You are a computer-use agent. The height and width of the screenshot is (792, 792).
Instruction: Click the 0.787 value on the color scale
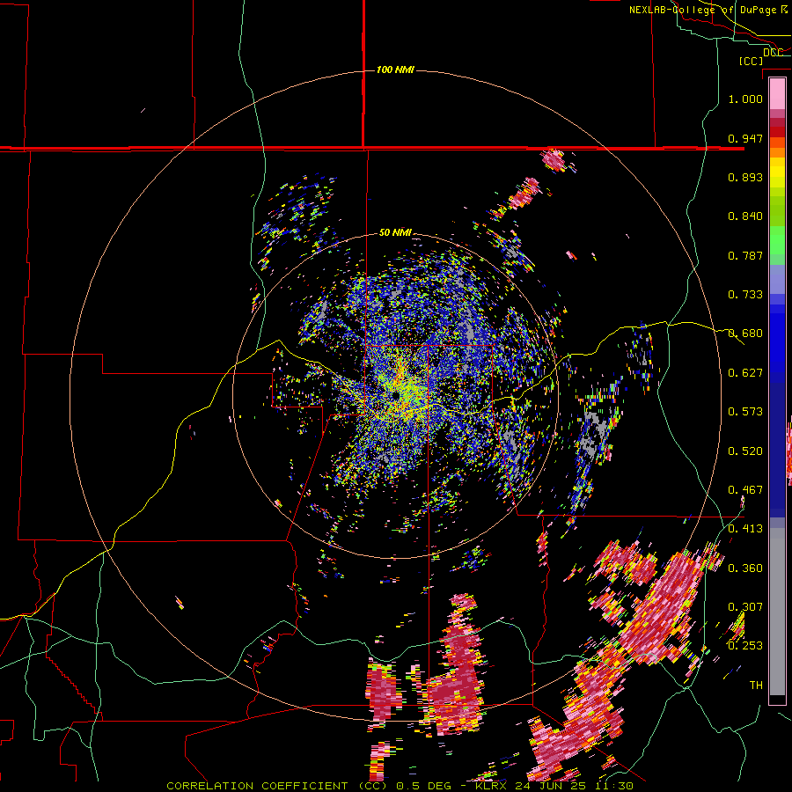coord(745,255)
